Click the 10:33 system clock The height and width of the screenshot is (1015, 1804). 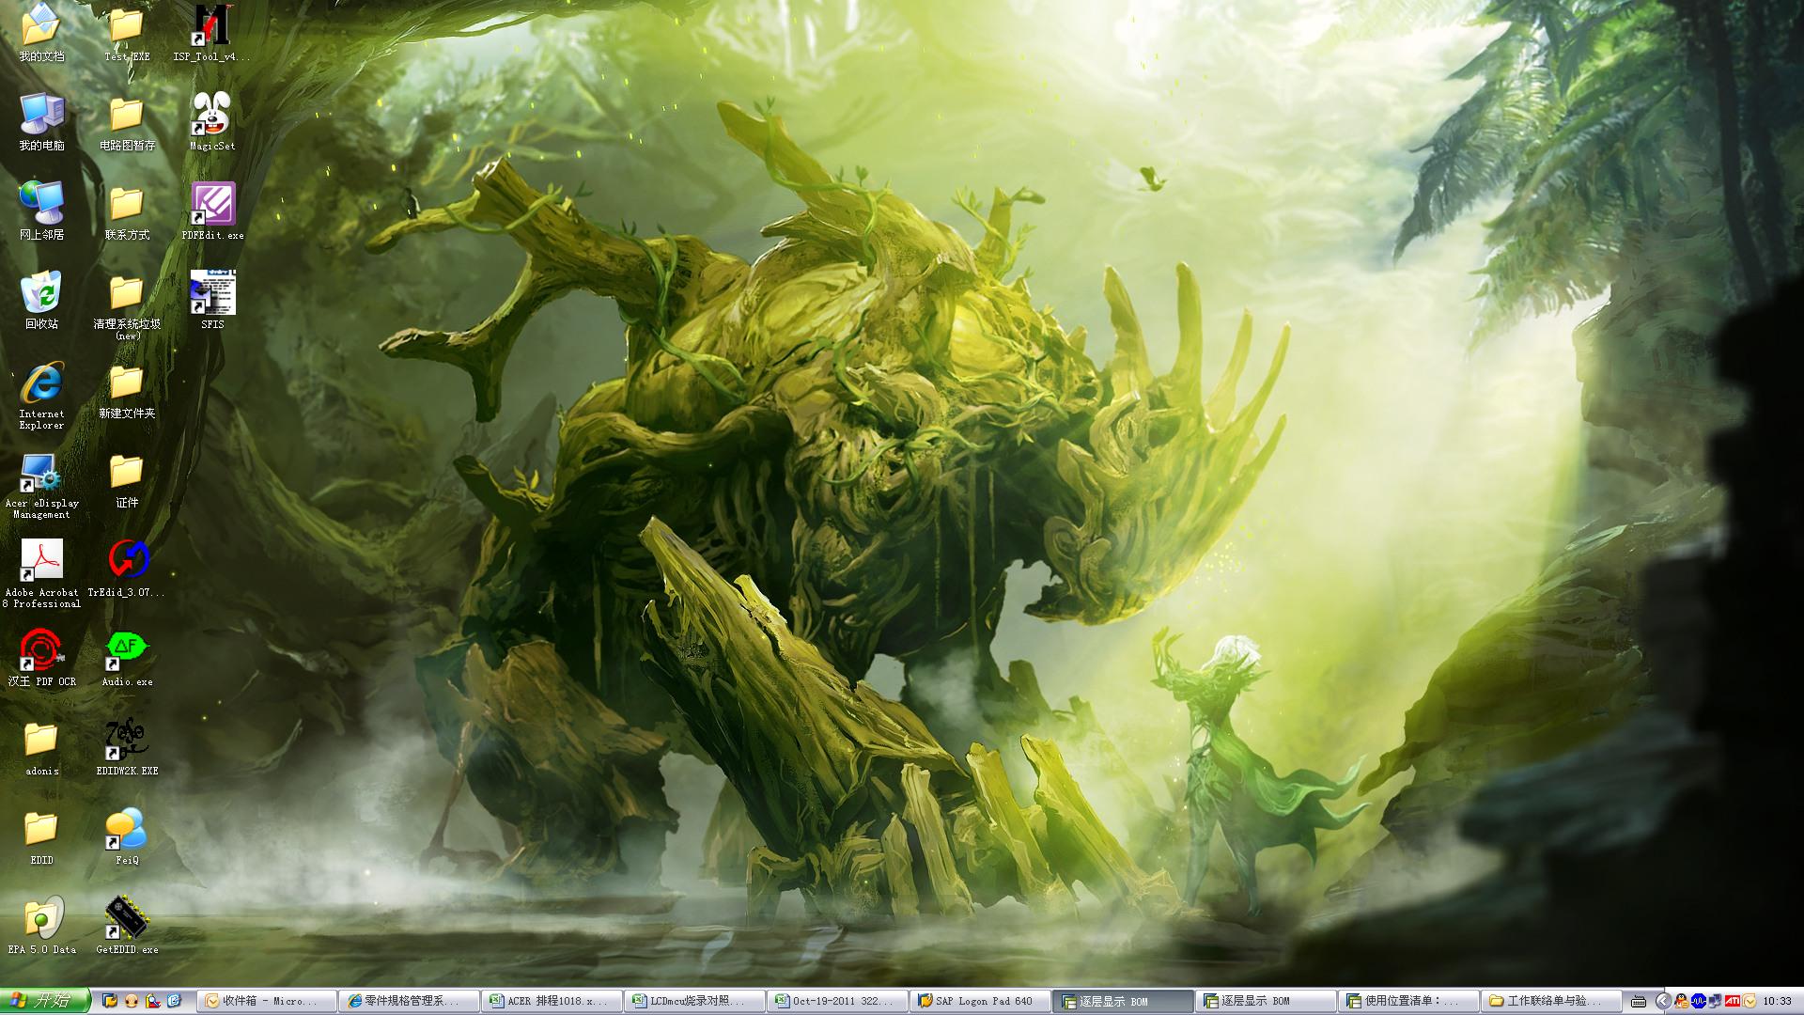pyautogui.click(x=1778, y=1002)
